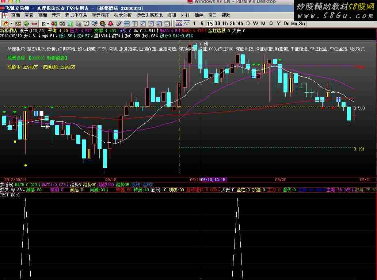Click the 游侠 indicator label

4,190
